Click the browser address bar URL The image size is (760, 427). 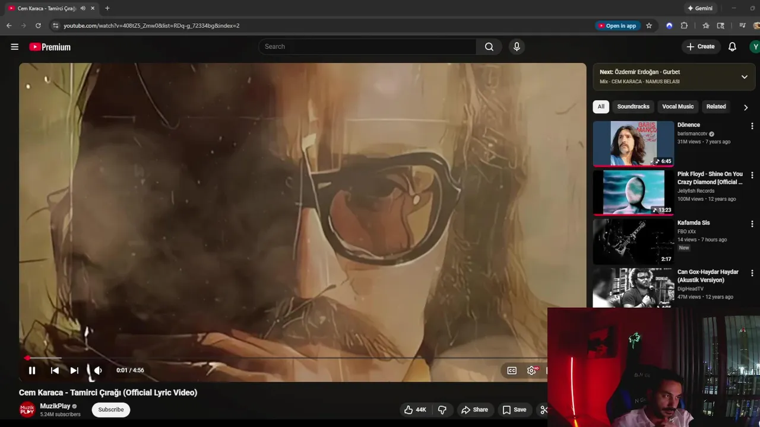(151, 26)
